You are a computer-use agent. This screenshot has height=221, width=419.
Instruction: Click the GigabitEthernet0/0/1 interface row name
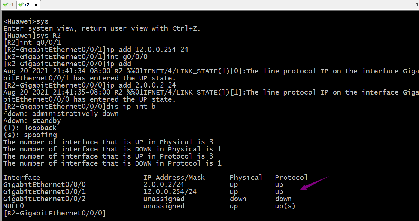coord(44,191)
